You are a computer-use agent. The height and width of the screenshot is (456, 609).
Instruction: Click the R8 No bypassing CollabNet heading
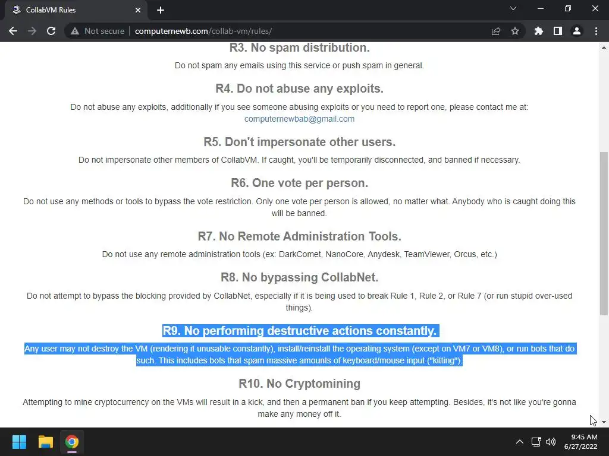(x=300, y=277)
